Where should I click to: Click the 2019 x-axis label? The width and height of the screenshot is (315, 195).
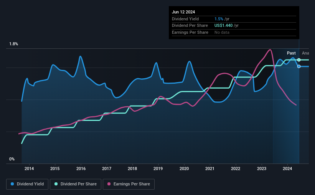point(158,169)
